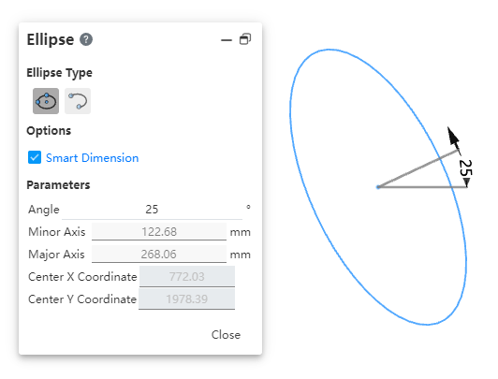Minimize the Ellipse panel

click(227, 40)
